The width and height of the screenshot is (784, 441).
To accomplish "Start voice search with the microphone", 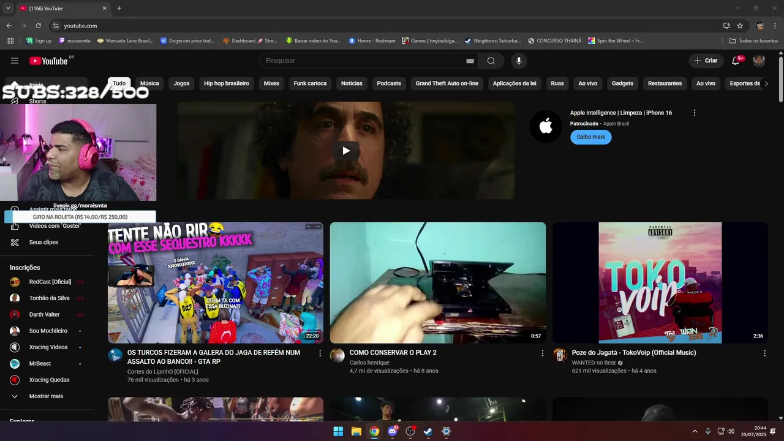I will (x=519, y=61).
